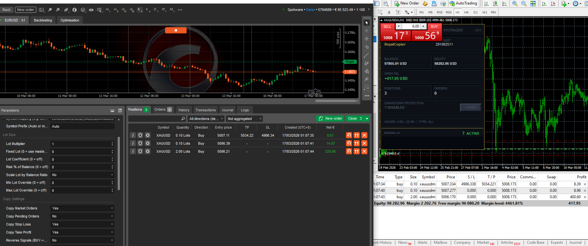Expand the Close 3 button dropdown arrow
Image resolution: width=588 pixels, height=246 pixels.
pyautogui.click(x=367, y=119)
